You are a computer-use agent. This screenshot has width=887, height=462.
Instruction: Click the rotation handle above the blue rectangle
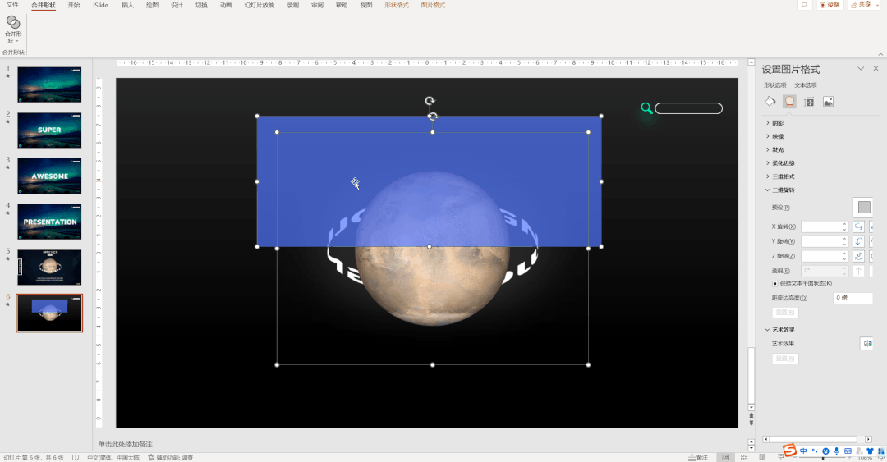pyautogui.click(x=430, y=101)
